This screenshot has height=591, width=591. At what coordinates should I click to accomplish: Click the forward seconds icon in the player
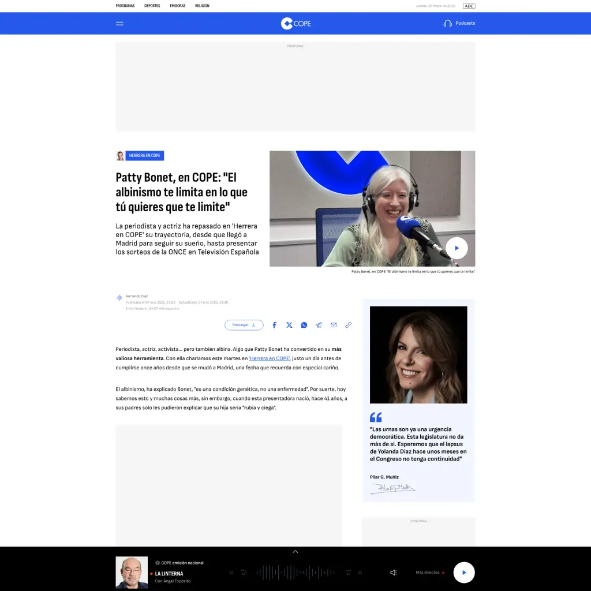348,573
